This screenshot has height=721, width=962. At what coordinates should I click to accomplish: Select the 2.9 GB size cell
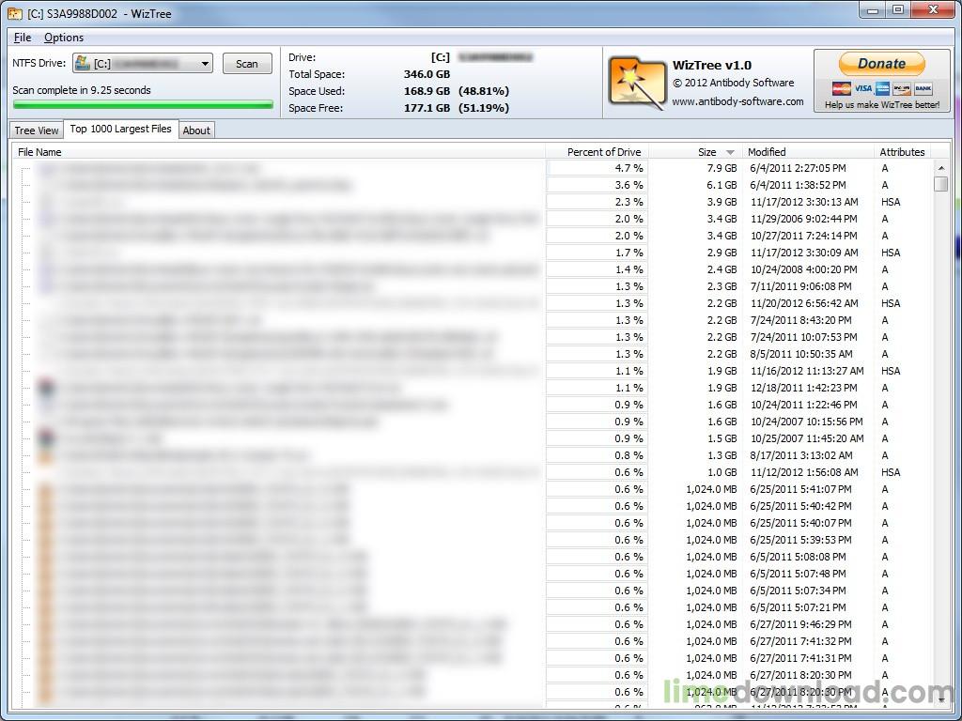click(721, 253)
